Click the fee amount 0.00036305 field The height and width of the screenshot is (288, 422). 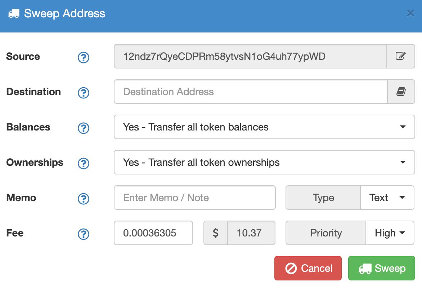153,233
